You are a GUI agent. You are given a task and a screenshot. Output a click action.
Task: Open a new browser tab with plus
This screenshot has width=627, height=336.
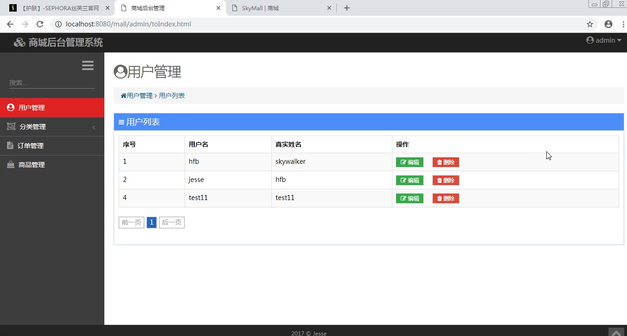(x=346, y=8)
